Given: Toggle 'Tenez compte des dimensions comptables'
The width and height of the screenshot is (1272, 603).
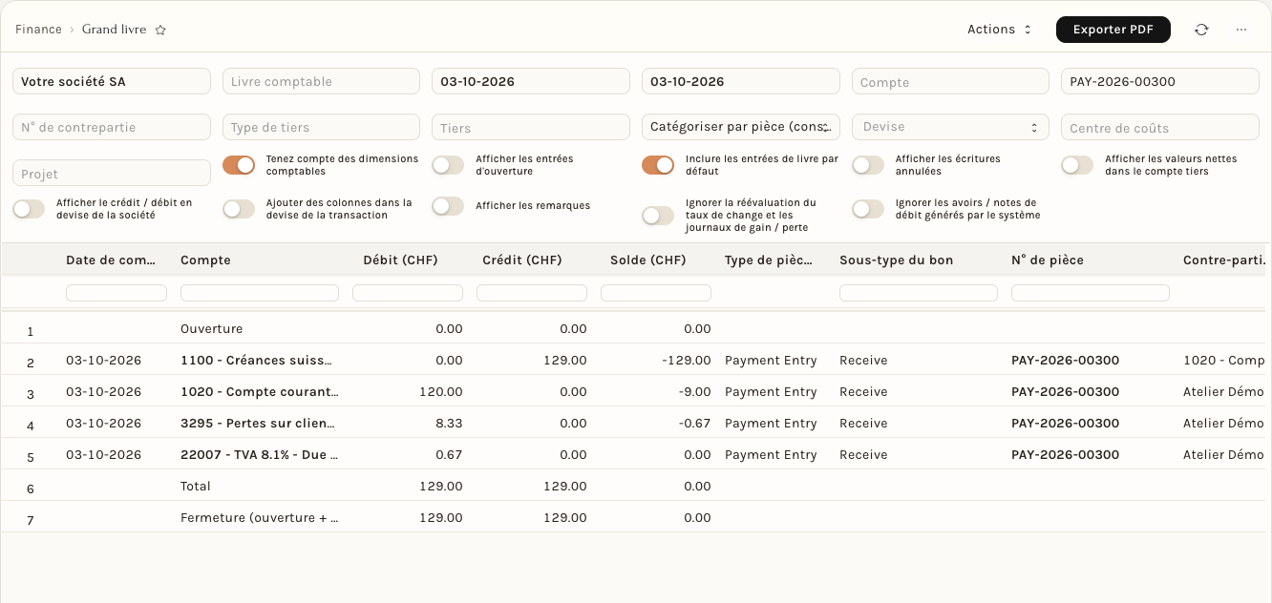Looking at the screenshot, I should pyautogui.click(x=239, y=165).
